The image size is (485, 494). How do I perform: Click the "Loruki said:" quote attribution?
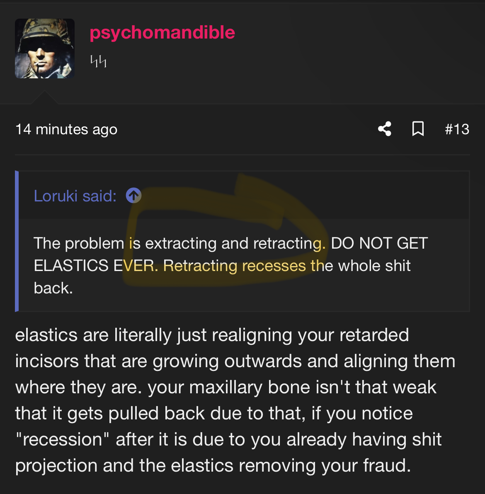tap(75, 196)
